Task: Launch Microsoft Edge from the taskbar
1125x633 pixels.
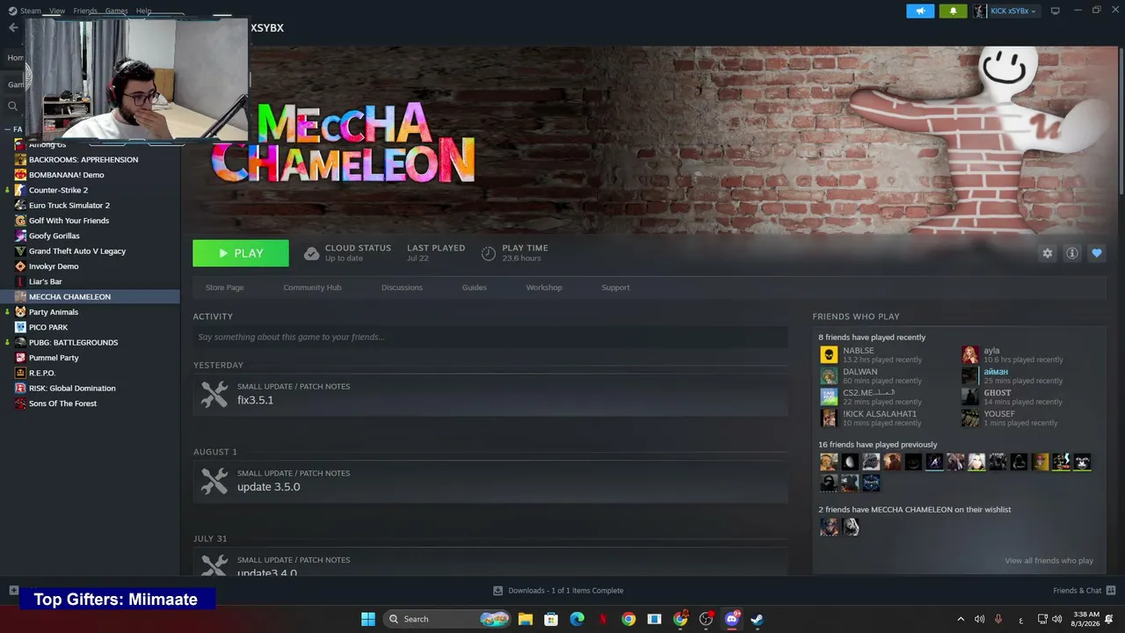Action: 577,619
